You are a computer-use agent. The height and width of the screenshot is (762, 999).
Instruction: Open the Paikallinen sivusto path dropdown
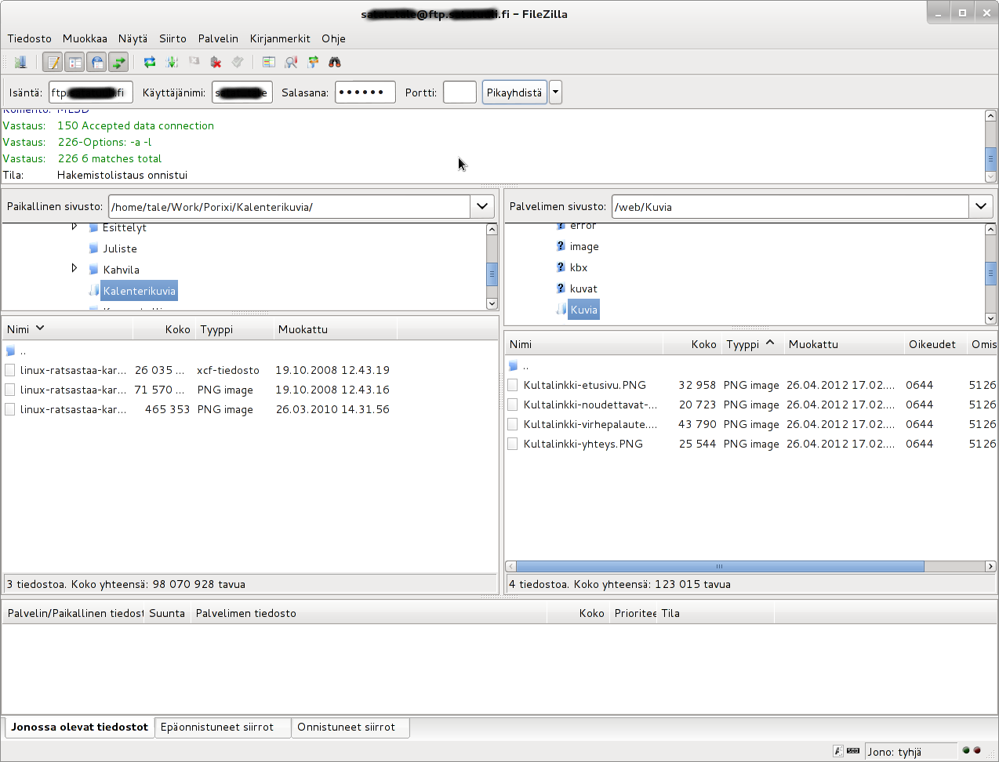point(482,206)
